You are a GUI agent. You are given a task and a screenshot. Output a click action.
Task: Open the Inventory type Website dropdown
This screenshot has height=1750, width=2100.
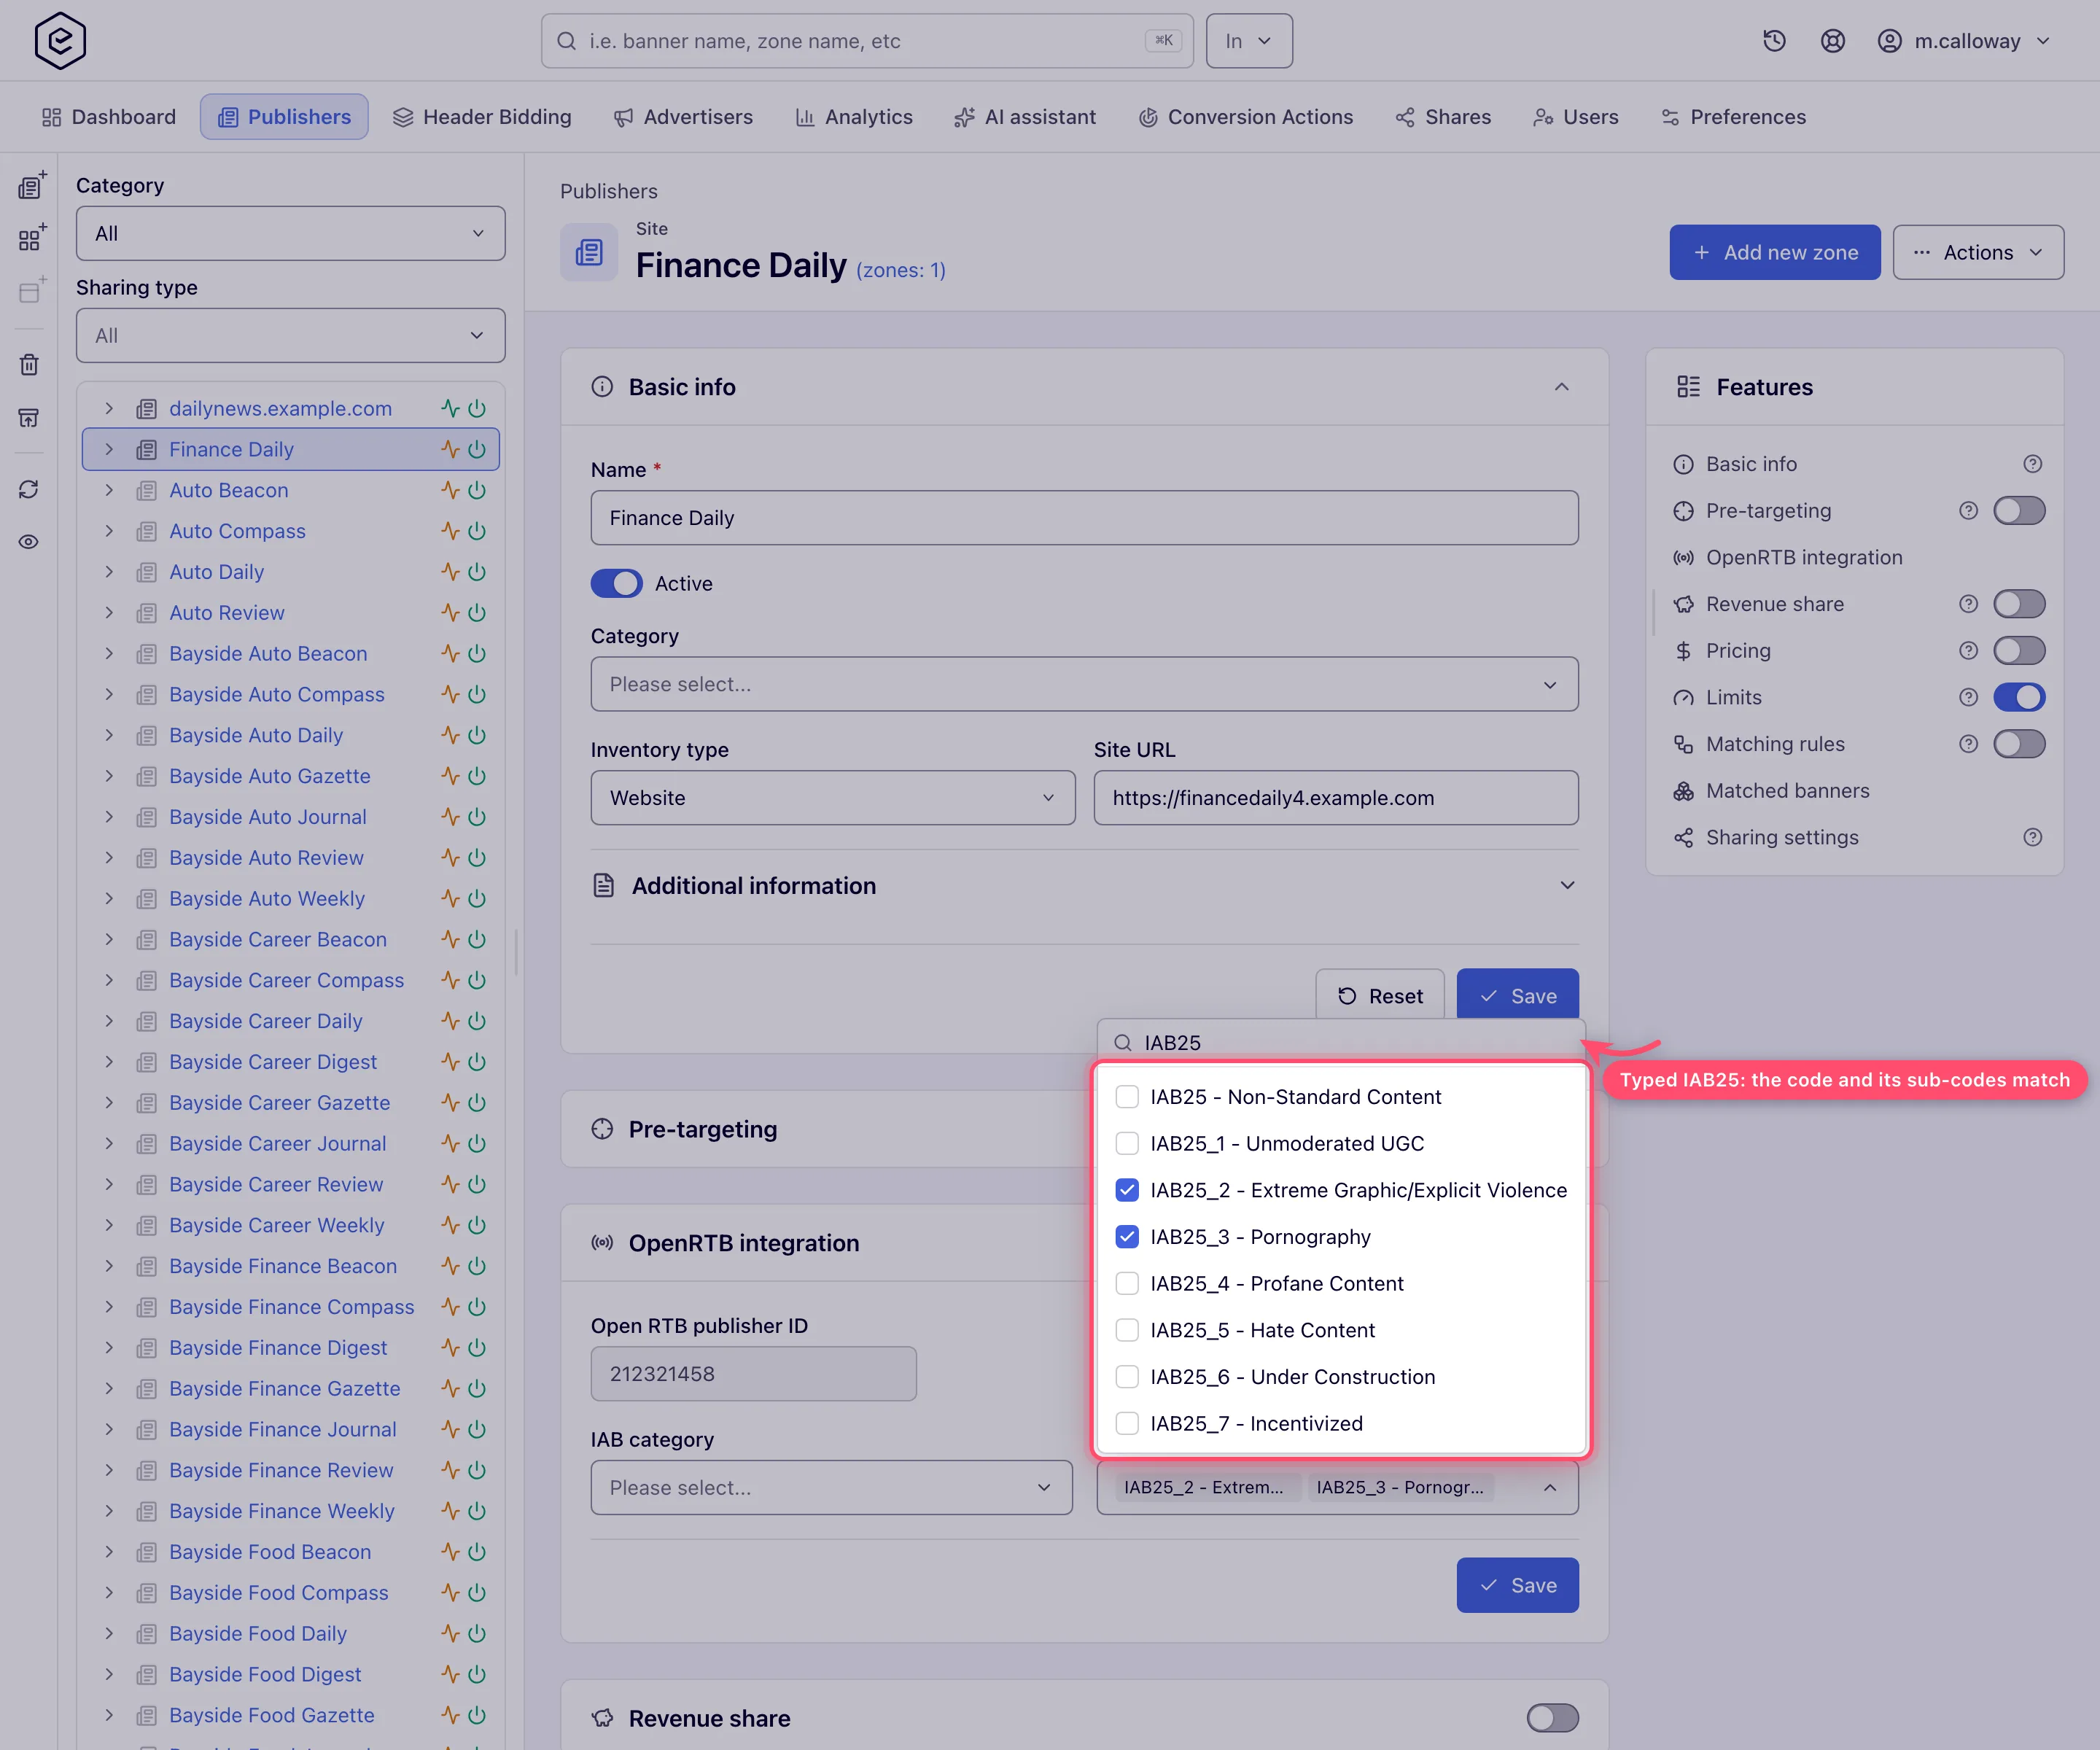coord(832,797)
